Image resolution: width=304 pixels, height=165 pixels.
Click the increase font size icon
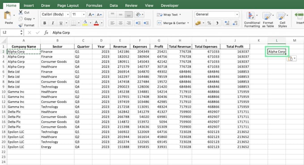tap(91, 15)
